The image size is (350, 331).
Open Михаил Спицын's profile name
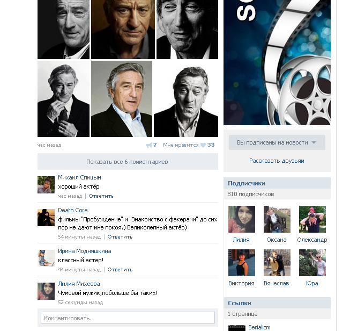pyautogui.click(x=79, y=177)
